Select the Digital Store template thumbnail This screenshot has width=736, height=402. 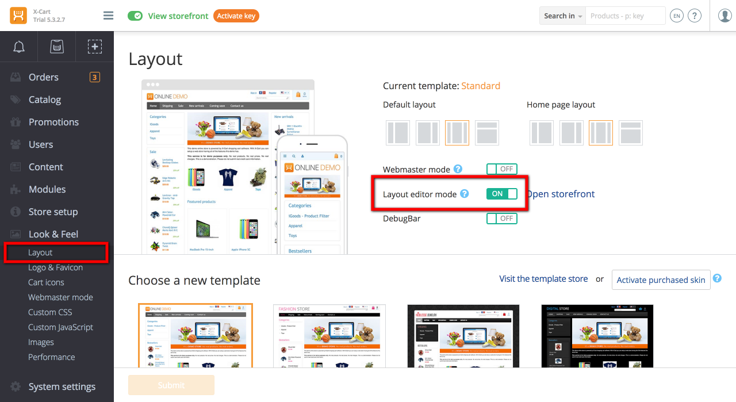pos(597,336)
